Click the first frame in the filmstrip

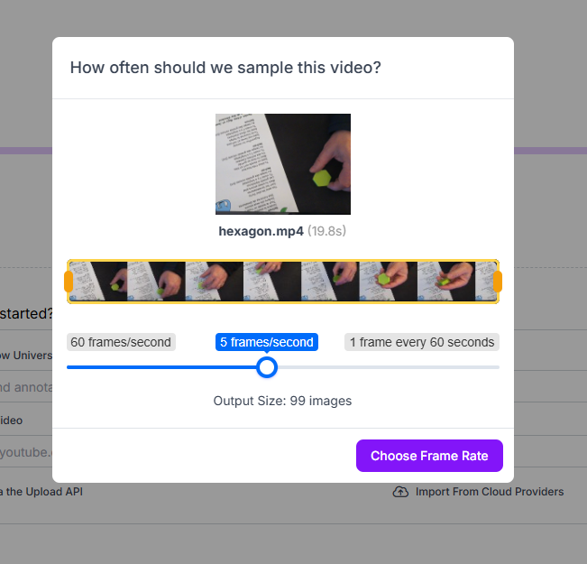click(98, 282)
